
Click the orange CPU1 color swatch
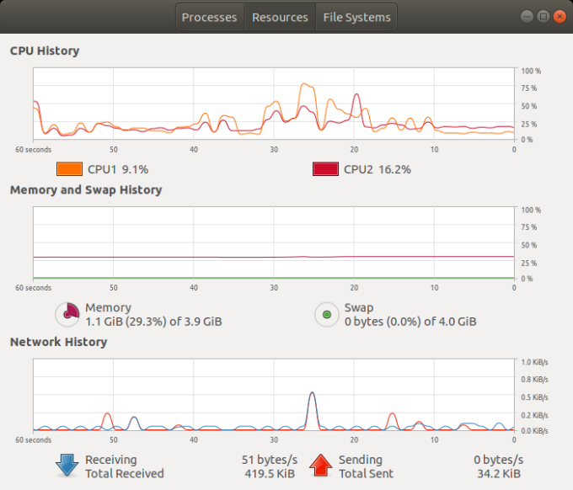pyautogui.click(x=69, y=169)
